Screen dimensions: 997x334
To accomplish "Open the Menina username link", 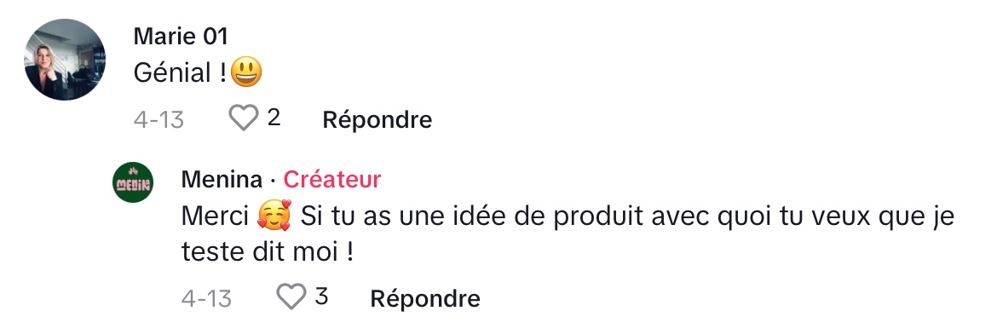I will click(x=222, y=180).
